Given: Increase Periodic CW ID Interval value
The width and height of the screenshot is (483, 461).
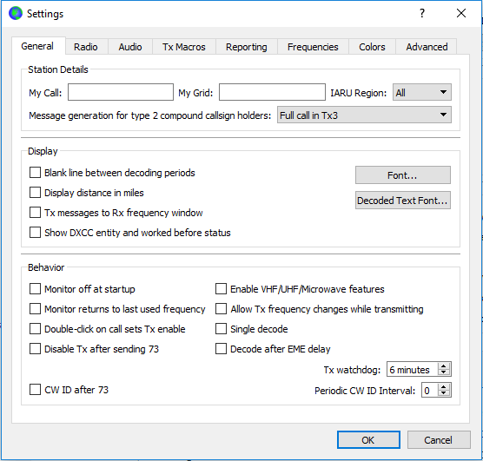Looking at the screenshot, I should 444,387.
